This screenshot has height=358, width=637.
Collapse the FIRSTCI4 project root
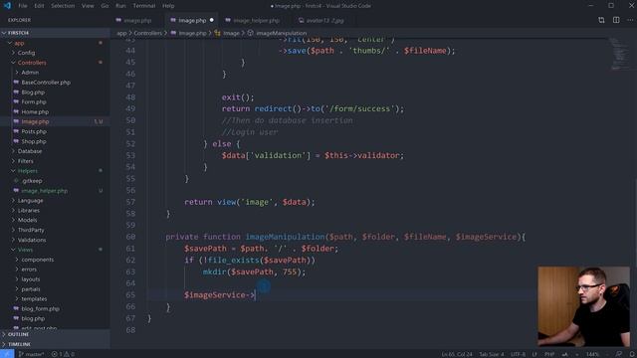pyautogui.click(x=55, y=33)
